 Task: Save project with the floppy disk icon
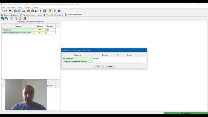pos(10,11)
